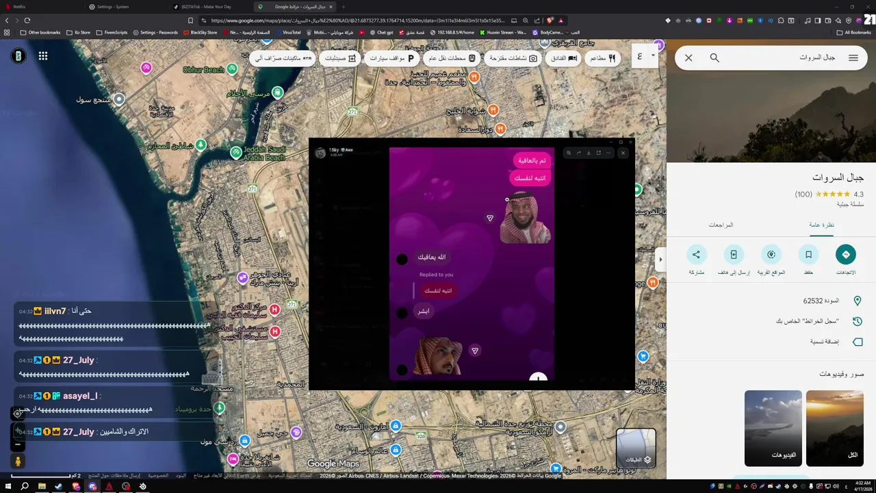Screen dimensions: 876x493
Task: Filter map by Parking chip
Action: pos(392,58)
